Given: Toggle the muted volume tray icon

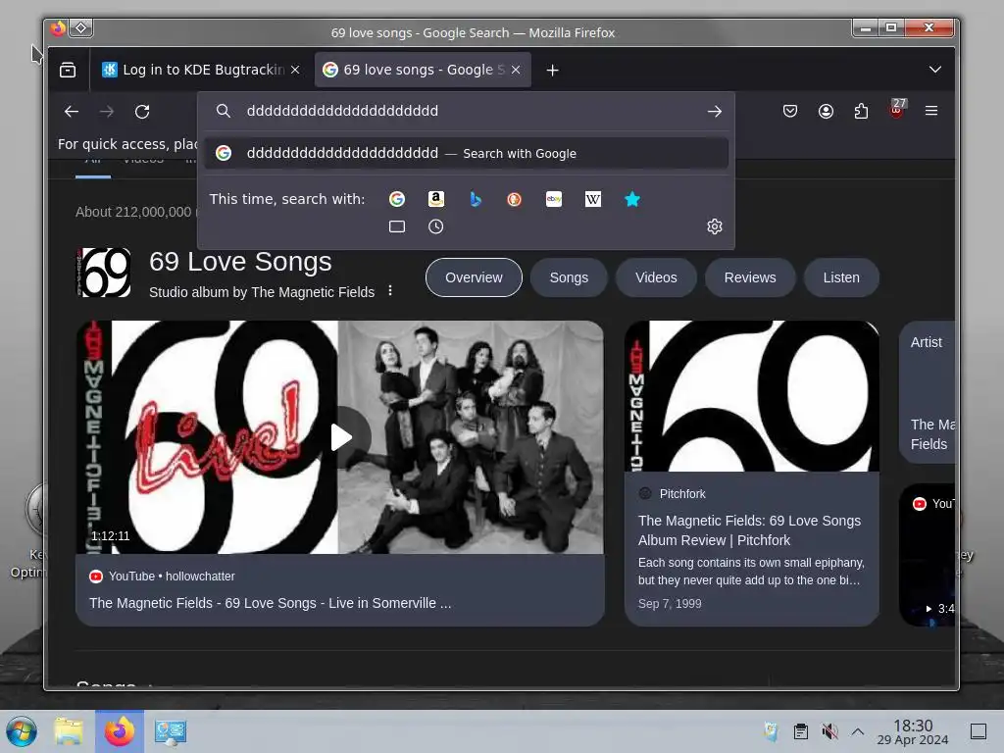Looking at the screenshot, I should (829, 731).
